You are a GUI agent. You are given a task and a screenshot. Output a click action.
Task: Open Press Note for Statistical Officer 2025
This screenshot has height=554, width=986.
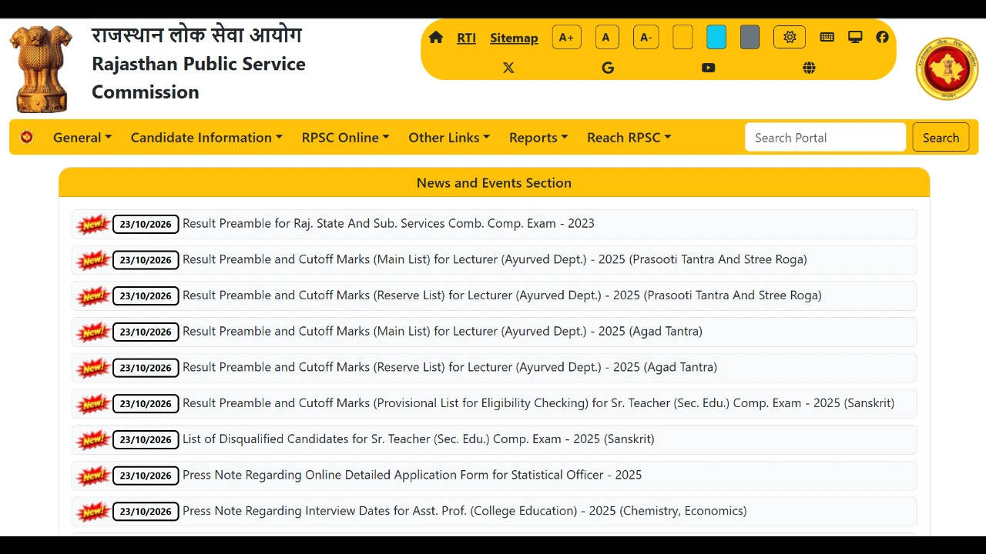click(412, 475)
